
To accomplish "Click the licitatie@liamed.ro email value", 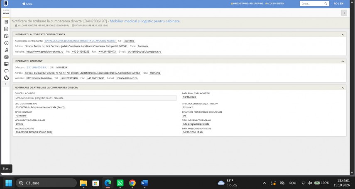I will (x=127, y=78).
